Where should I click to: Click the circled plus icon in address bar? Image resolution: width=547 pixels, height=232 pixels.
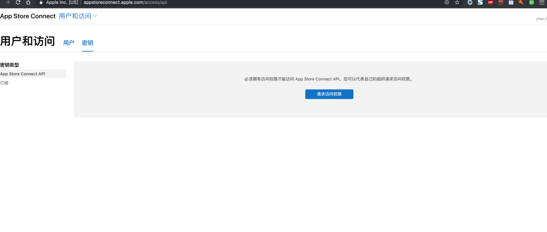(x=447, y=3)
